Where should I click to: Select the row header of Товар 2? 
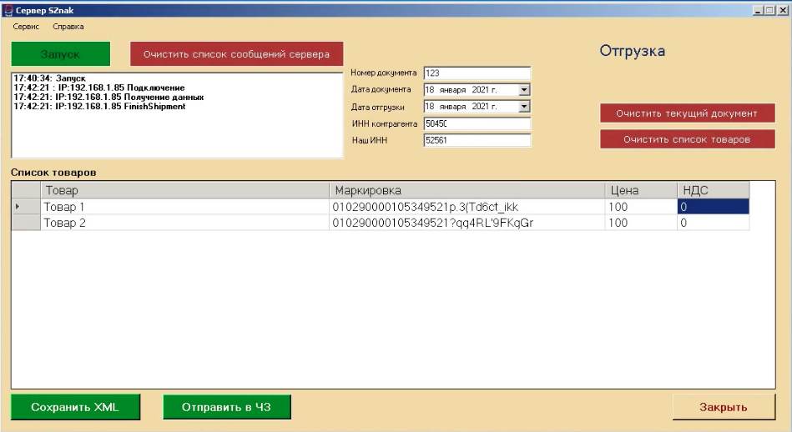(26, 223)
